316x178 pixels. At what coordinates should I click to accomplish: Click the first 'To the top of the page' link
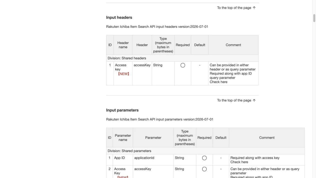(236, 8)
